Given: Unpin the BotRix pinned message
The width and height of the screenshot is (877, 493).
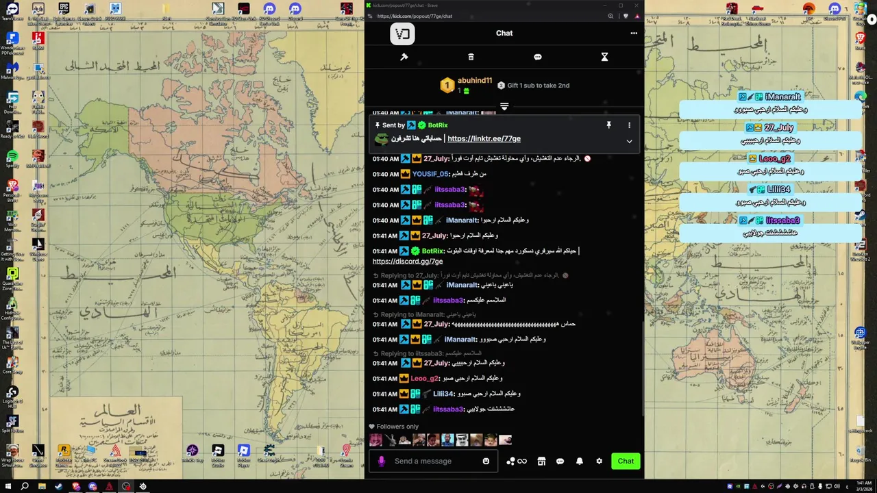Looking at the screenshot, I should coord(608,125).
